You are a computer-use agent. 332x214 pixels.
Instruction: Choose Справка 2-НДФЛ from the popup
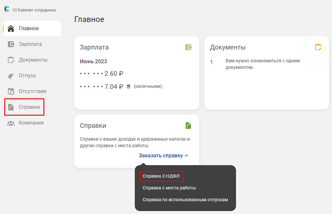point(161,176)
